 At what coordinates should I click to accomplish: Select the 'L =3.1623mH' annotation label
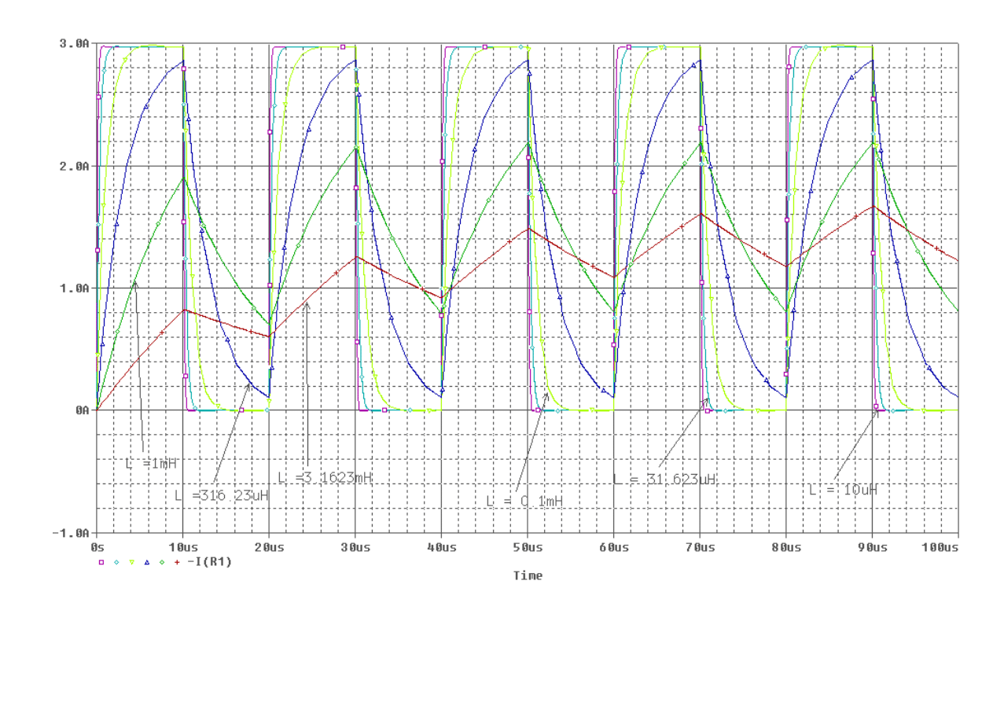pyautogui.click(x=325, y=478)
